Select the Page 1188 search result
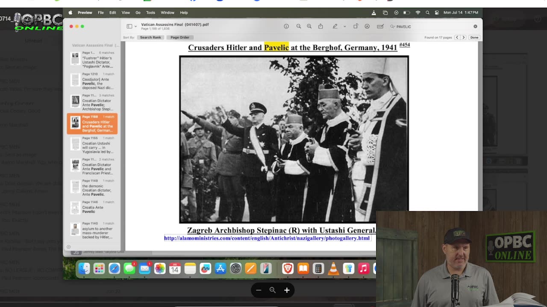Image resolution: width=547 pixels, height=307 pixels. tap(92, 124)
